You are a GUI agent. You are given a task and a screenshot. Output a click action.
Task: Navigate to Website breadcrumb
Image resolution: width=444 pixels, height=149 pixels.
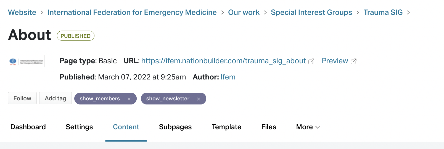(x=22, y=12)
